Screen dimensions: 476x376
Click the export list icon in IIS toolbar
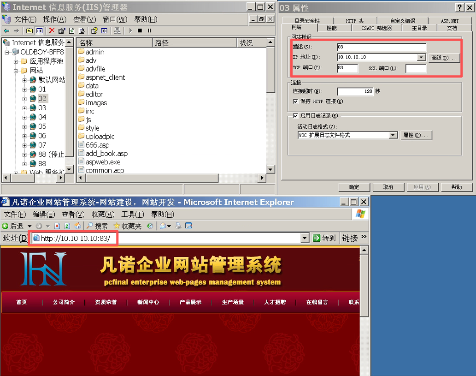82,31
